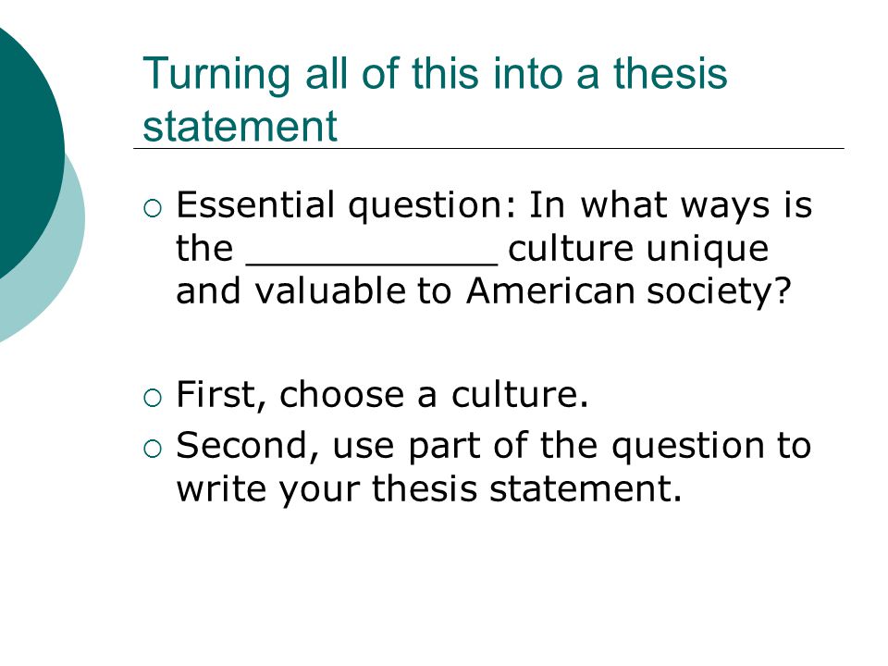Click the bullet circle before 'First, choose'

153,398
